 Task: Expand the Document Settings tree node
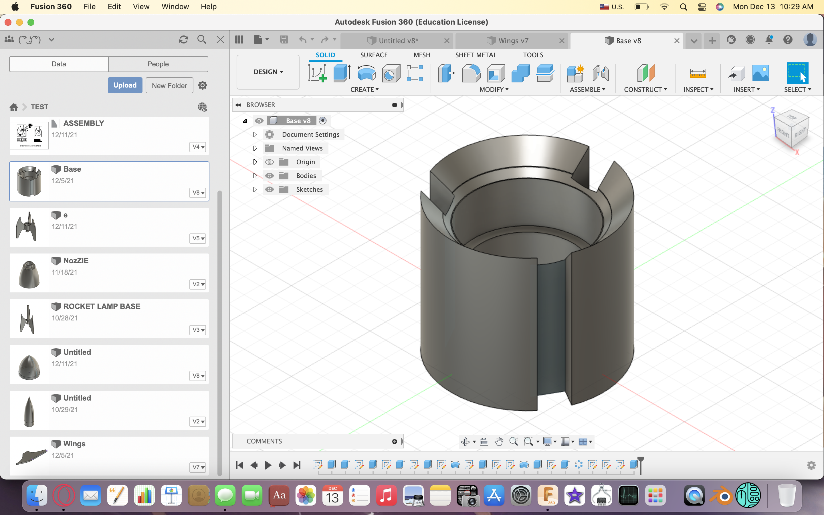pos(255,134)
